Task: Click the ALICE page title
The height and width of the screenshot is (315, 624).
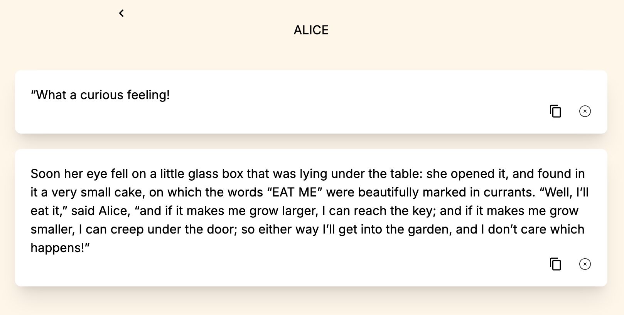Action: click(x=311, y=30)
